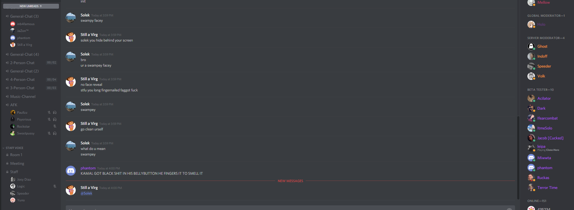
Task: Click Rockstar's muted microphone icon
Action: pyautogui.click(x=55, y=126)
